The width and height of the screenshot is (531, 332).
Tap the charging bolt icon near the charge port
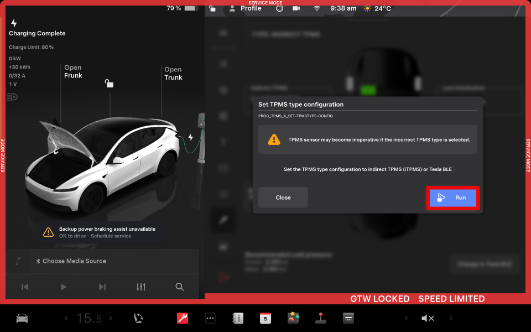pyautogui.click(x=191, y=137)
